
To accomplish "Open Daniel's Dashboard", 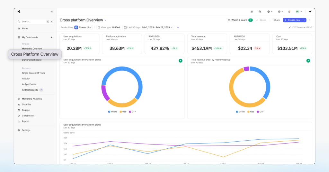I will point(32,60).
